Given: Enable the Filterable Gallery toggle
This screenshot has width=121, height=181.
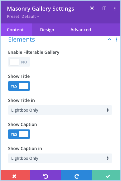Looking at the screenshot, I should [x=19, y=62].
